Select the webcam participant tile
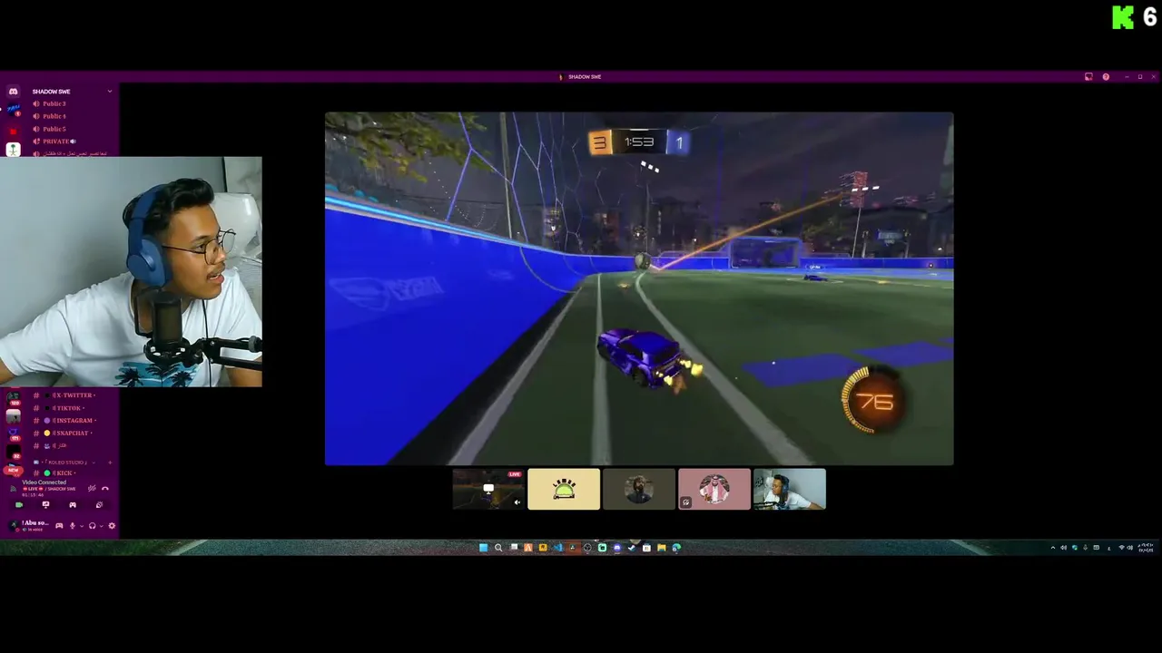Viewport: 1162px width, 653px height. tap(790, 489)
